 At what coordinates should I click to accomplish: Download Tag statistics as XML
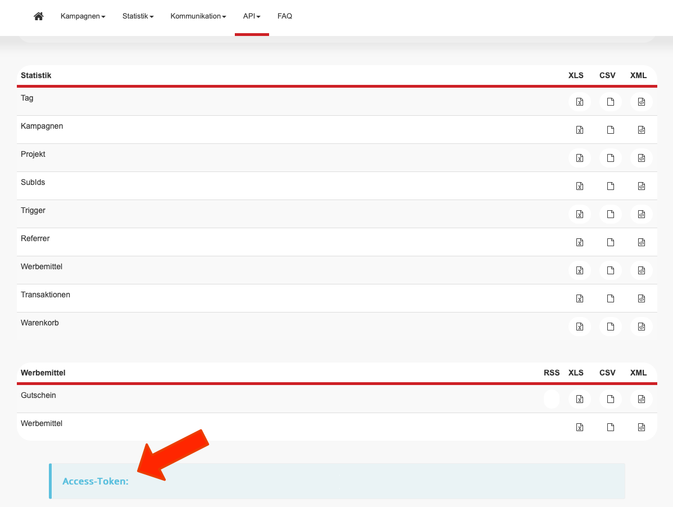(641, 102)
